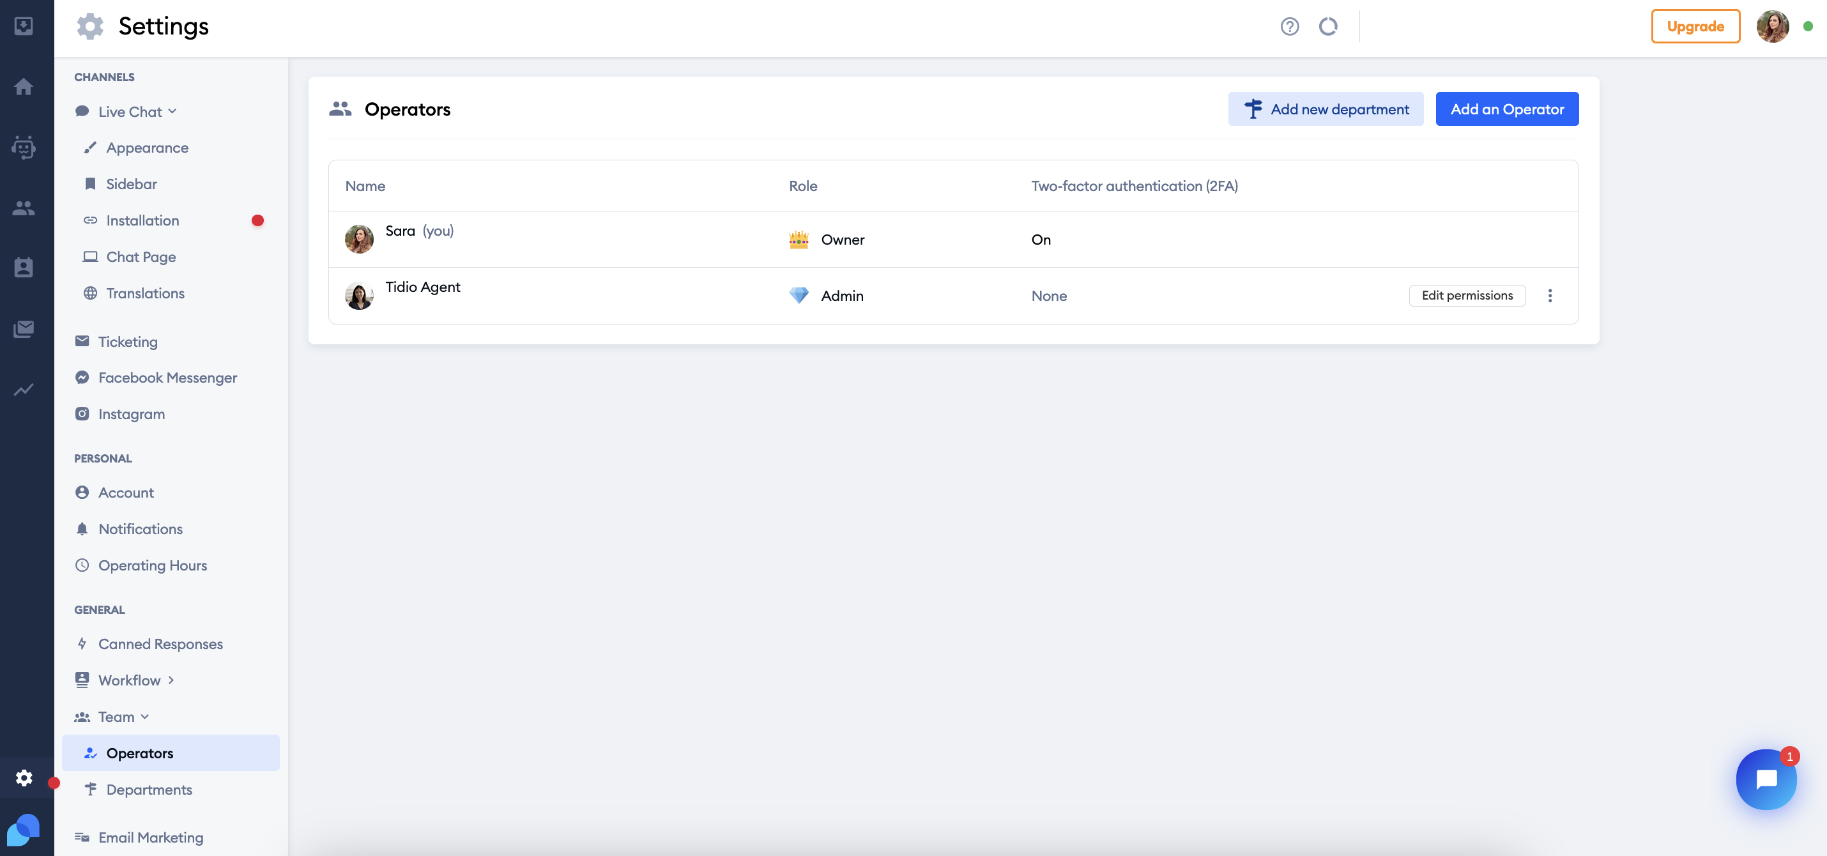Open the inbox icon in left rail
The image size is (1827, 856).
click(24, 26)
